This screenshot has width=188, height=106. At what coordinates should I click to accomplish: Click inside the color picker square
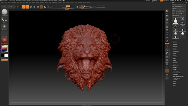pyautogui.click(x=4, y=48)
